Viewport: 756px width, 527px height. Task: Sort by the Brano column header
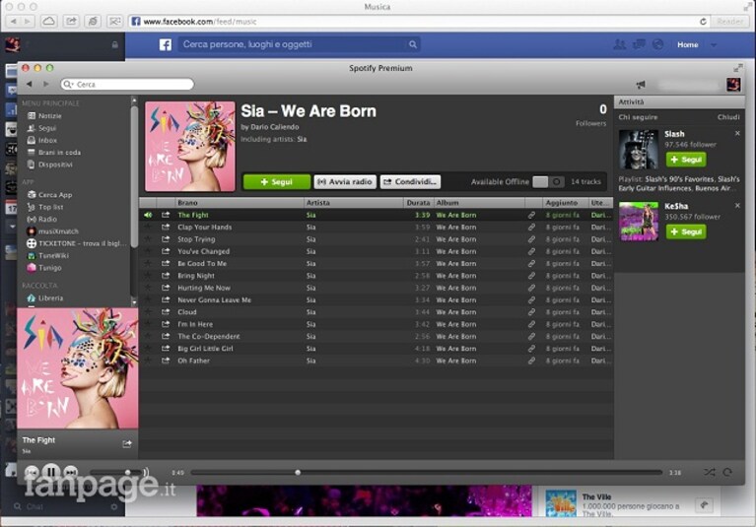pyautogui.click(x=240, y=203)
